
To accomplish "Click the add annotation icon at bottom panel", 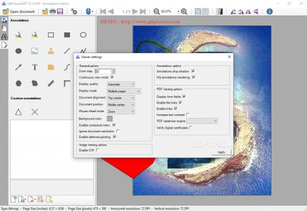I will point(14,199).
